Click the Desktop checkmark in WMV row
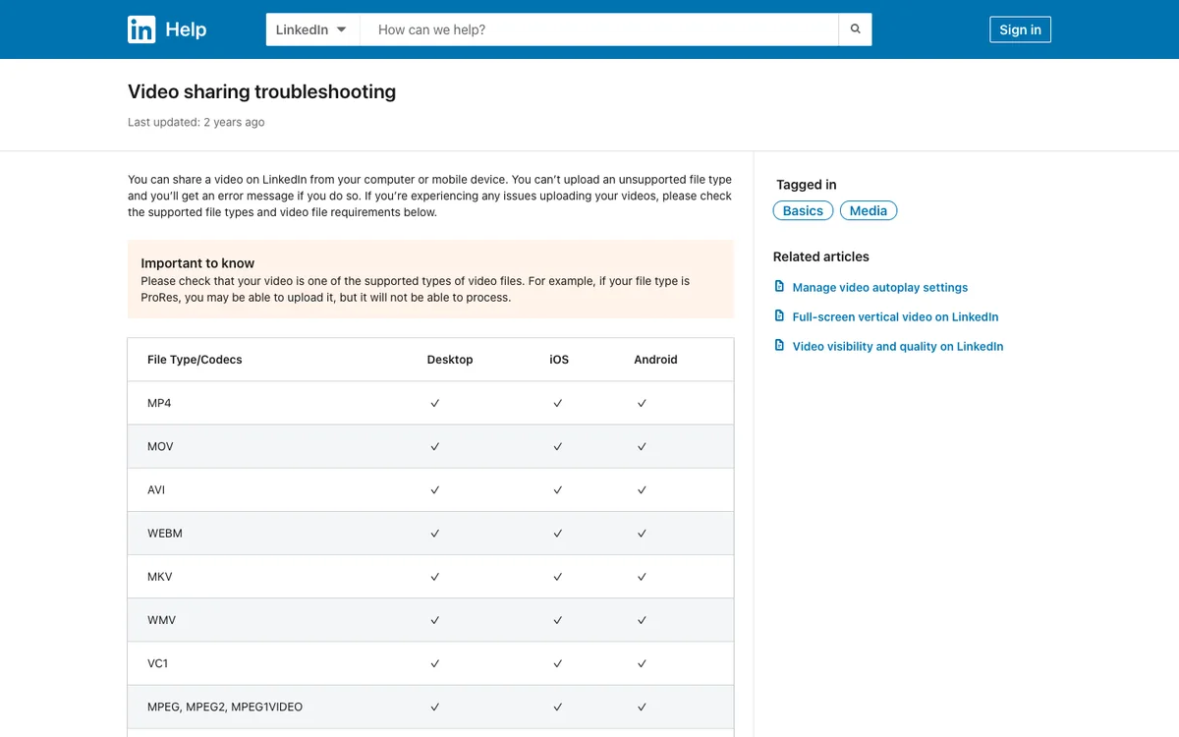Viewport: 1179px width, 737px height. [x=434, y=620]
